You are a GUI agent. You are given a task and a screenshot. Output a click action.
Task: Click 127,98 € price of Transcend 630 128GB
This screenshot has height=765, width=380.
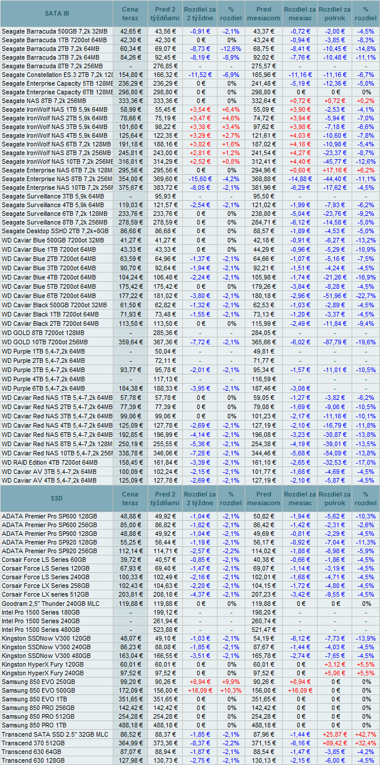point(130,760)
